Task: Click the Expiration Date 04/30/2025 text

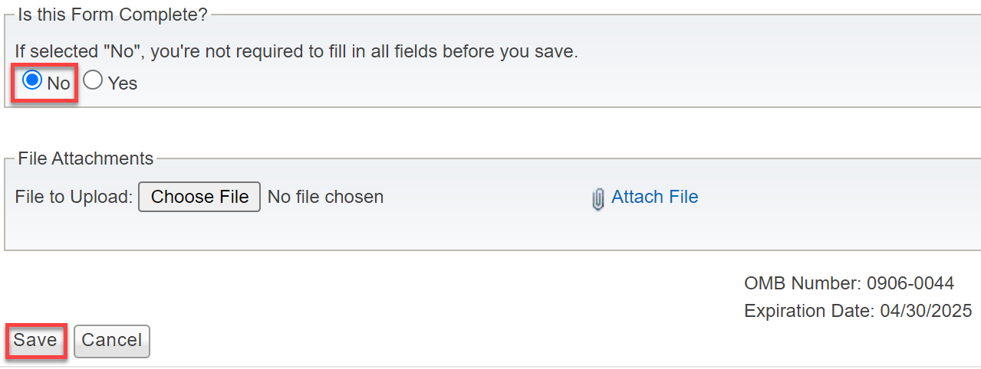Action: click(x=858, y=312)
